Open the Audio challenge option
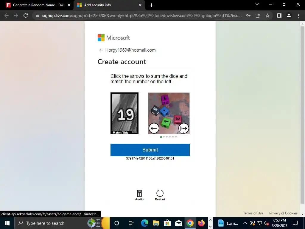305x229 pixels. (139, 195)
